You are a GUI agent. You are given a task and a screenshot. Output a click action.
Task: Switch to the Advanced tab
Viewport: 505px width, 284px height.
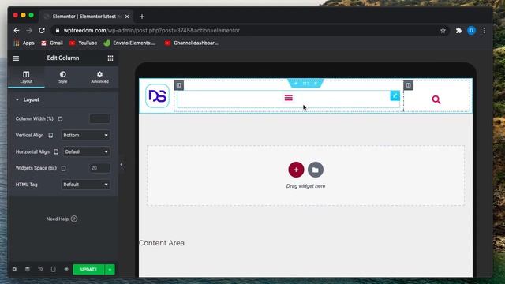pos(99,77)
